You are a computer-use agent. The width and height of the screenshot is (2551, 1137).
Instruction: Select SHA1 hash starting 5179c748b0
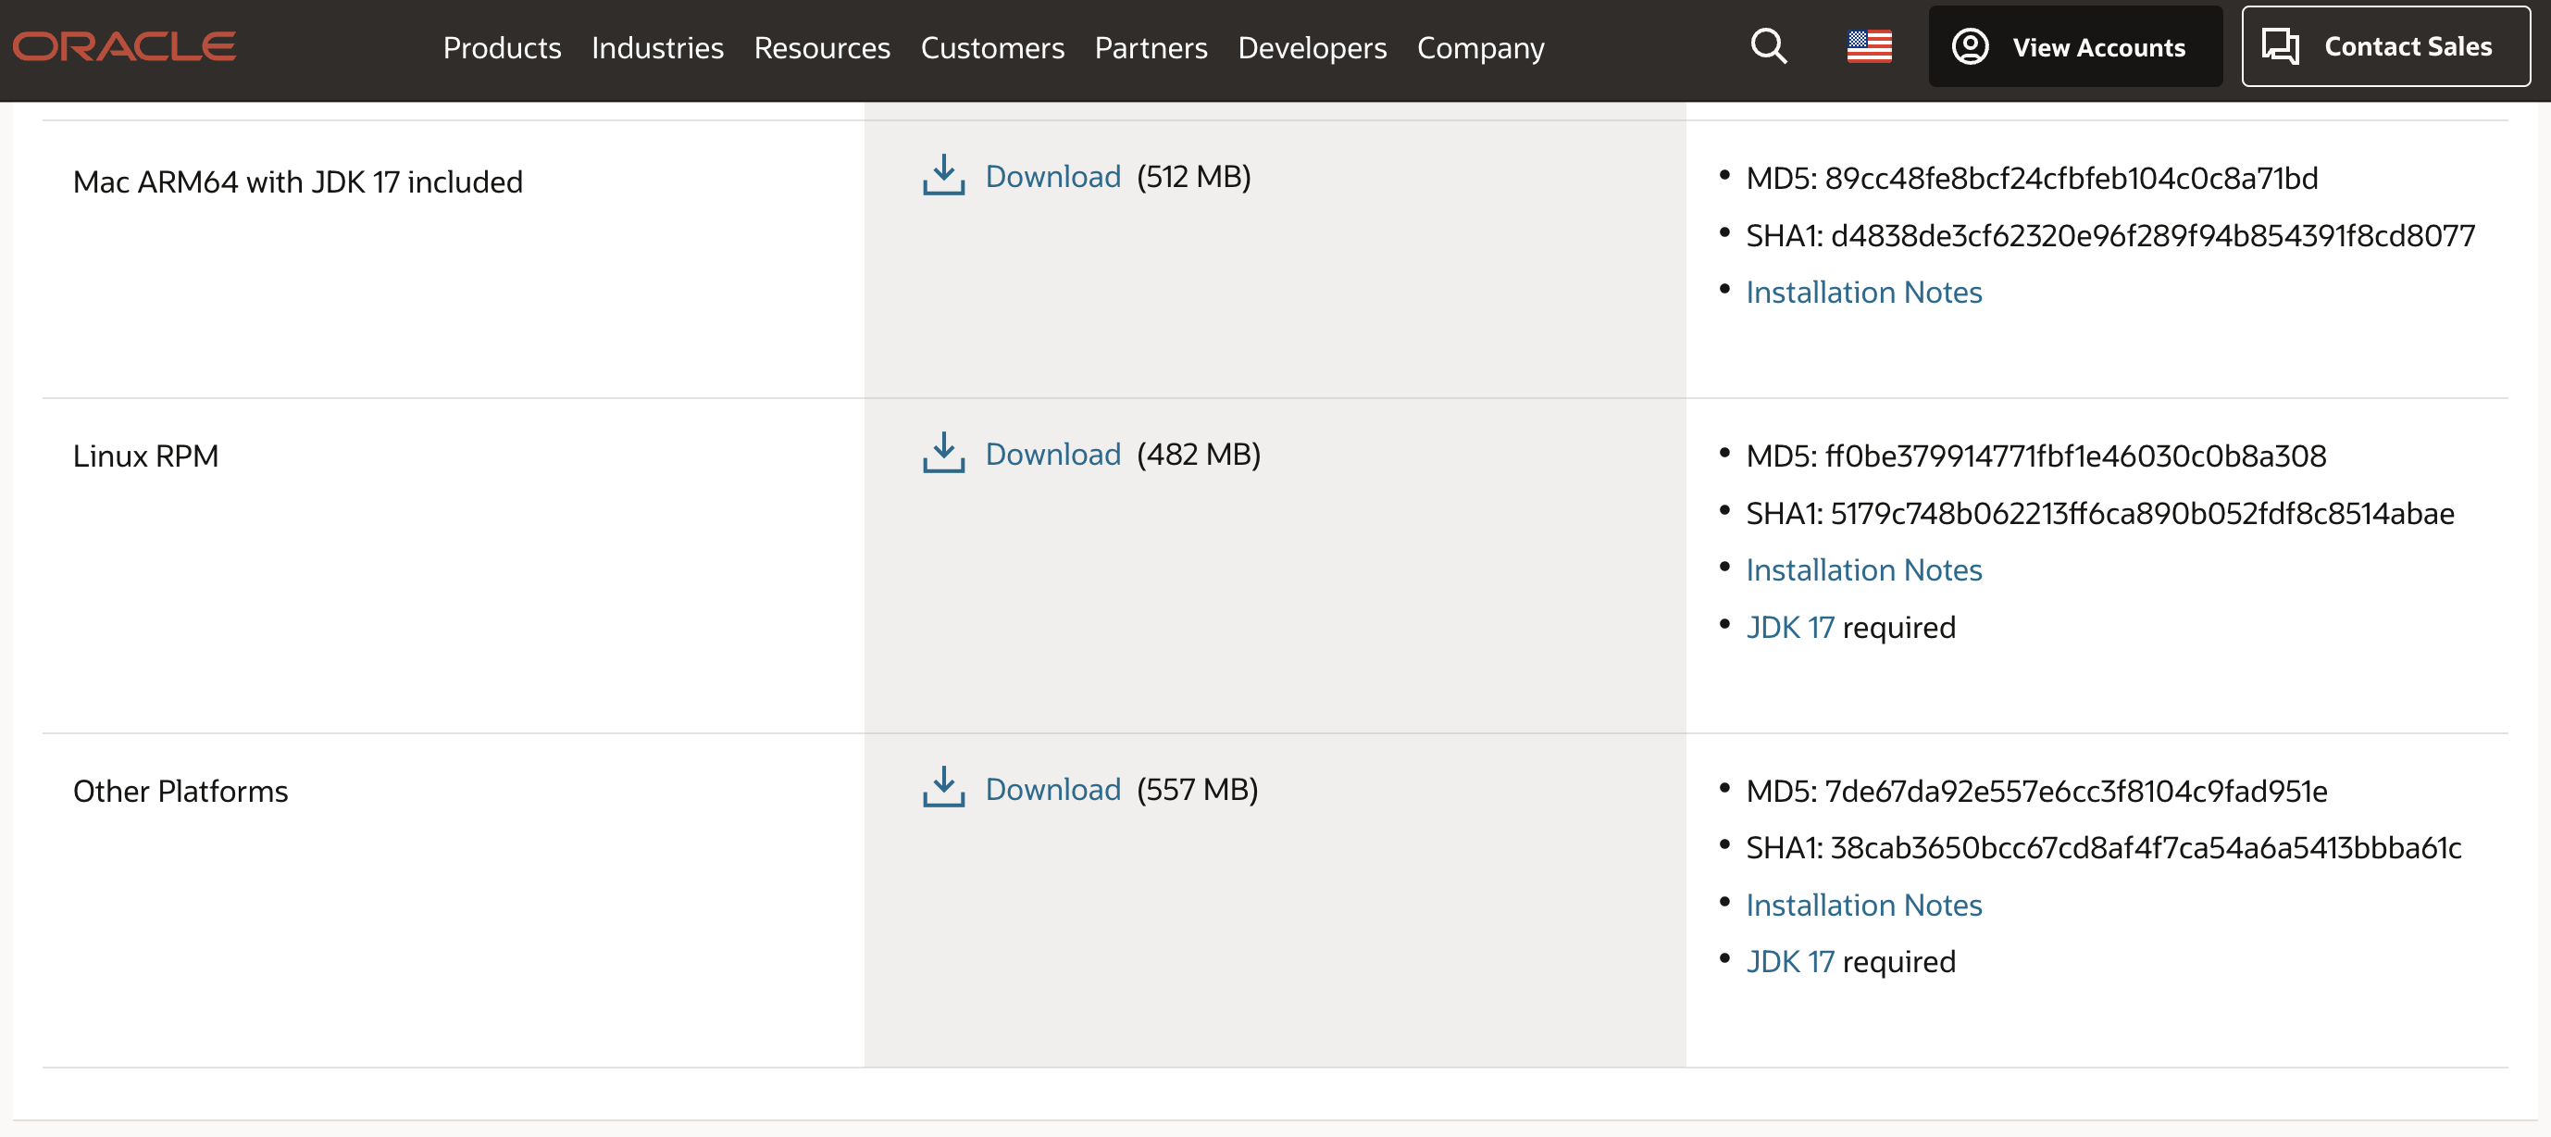point(2142,513)
